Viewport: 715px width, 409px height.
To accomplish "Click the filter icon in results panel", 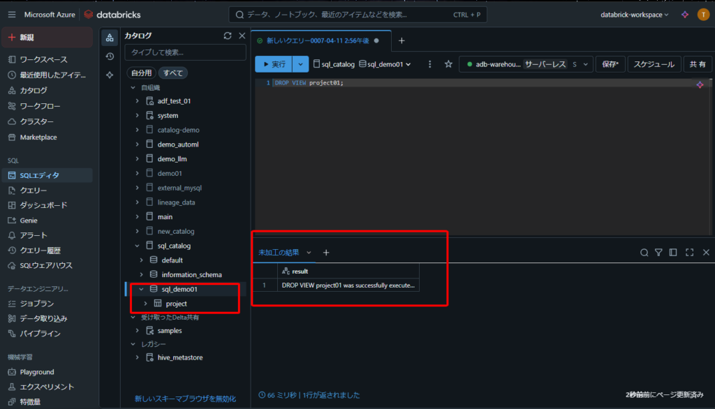I will pos(658,253).
